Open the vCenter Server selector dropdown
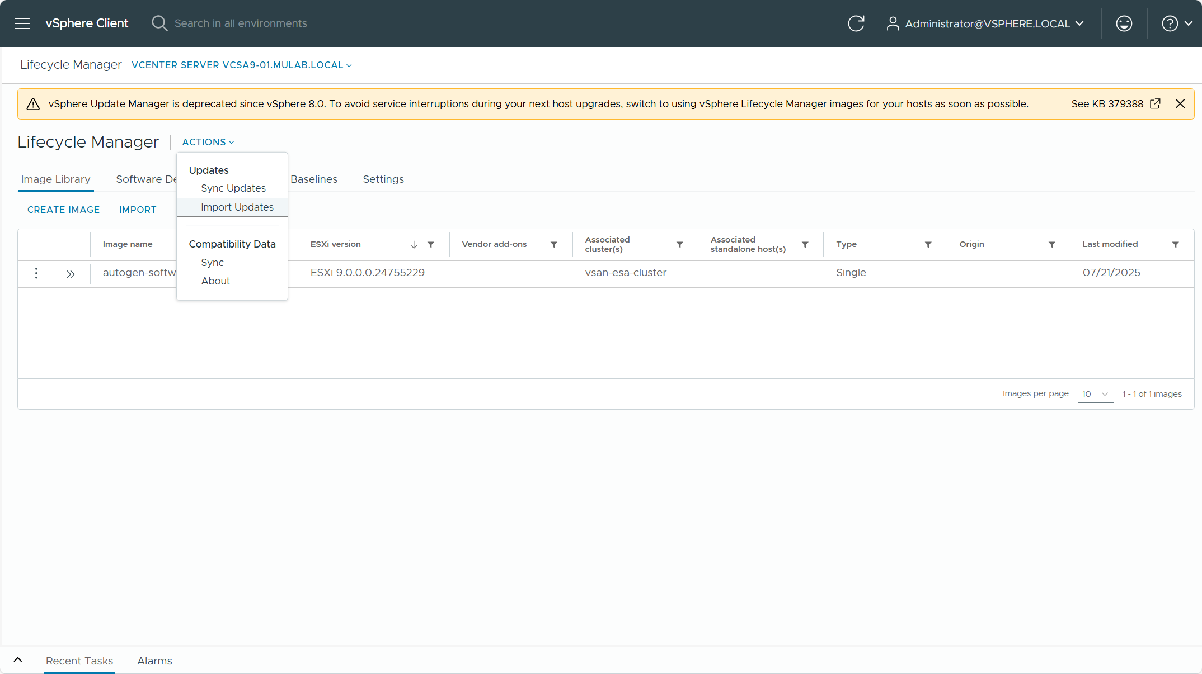This screenshot has height=674, width=1202. (x=242, y=65)
